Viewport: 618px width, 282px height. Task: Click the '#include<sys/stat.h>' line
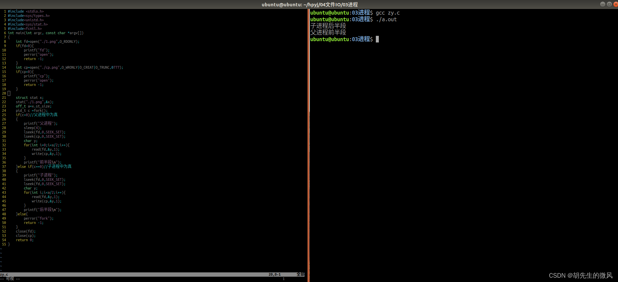click(x=28, y=24)
